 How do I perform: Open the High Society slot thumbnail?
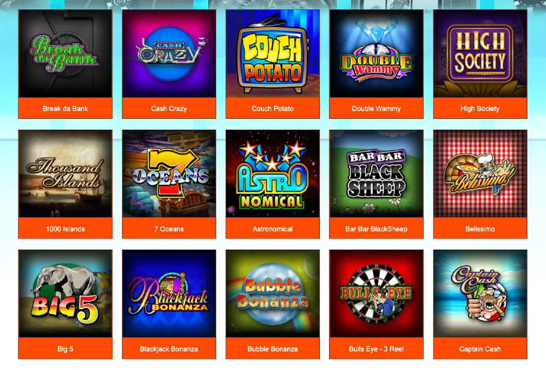(x=480, y=54)
